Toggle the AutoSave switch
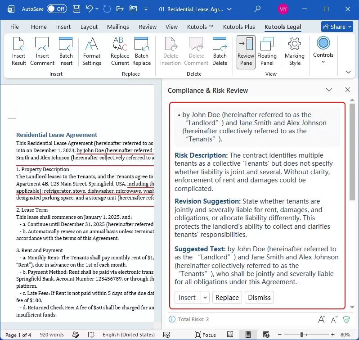Viewport: 359px width, 340px height. (x=57, y=9)
